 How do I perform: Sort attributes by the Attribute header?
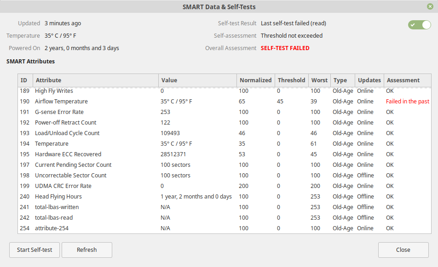coord(96,80)
